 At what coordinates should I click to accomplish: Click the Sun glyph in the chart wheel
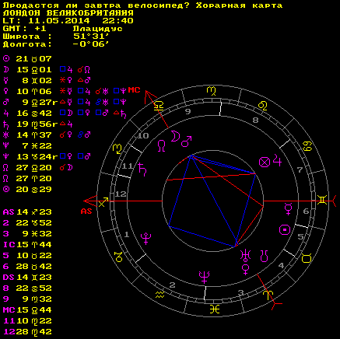pyautogui.click(x=285, y=230)
